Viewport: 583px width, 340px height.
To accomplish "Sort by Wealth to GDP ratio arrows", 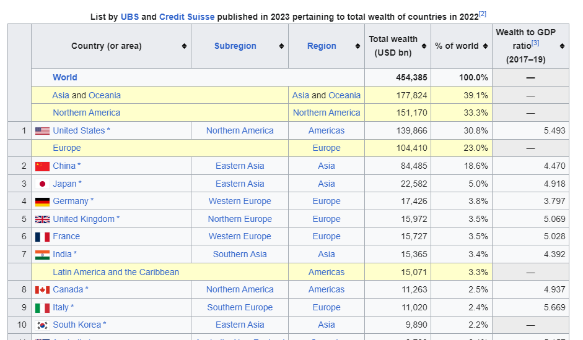I will [562, 46].
